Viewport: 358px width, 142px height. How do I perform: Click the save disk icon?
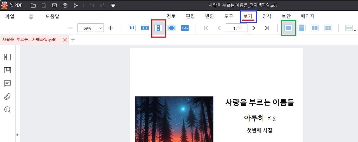pos(44,5)
